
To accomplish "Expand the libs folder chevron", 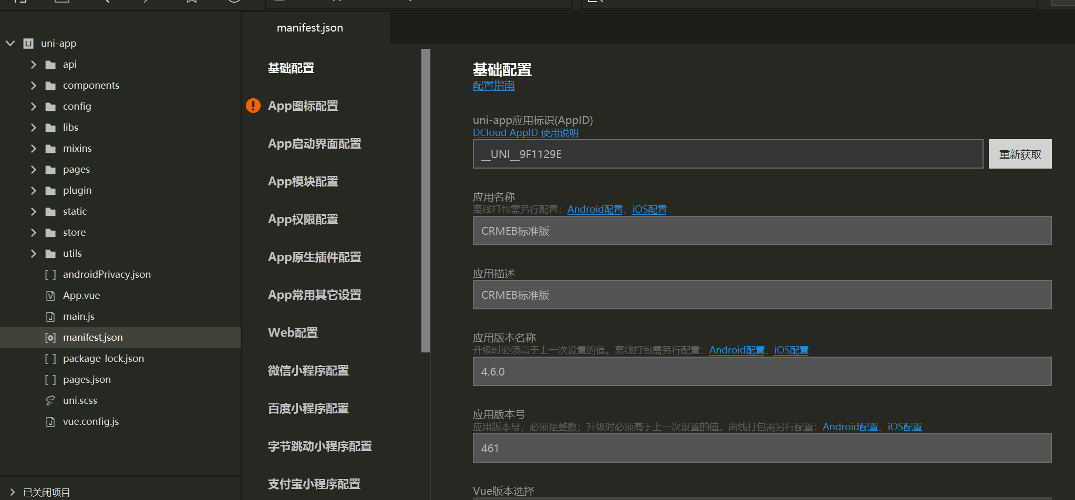I will click(x=33, y=127).
